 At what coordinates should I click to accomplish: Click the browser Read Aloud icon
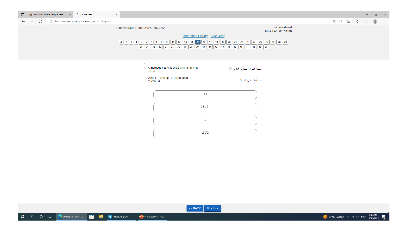pyautogui.click(x=334, y=21)
